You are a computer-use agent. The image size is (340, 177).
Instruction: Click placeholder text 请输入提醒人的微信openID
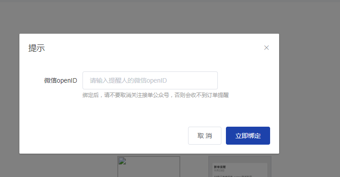coord(128,80)
